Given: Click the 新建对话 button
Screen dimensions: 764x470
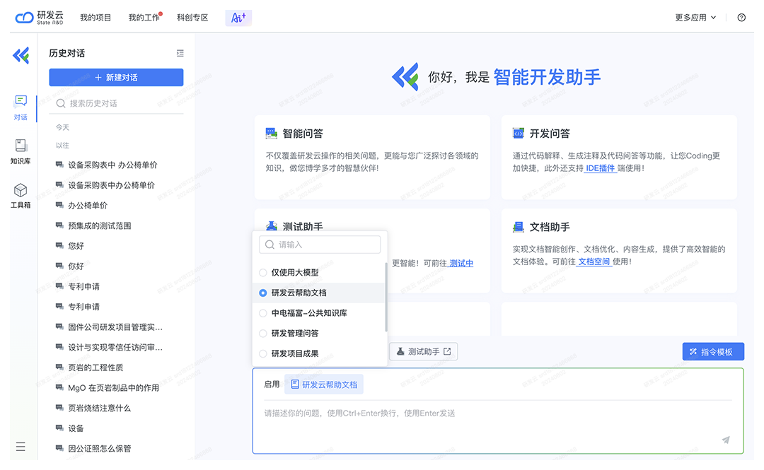Looking at the screenshot, I should (116, 78).
